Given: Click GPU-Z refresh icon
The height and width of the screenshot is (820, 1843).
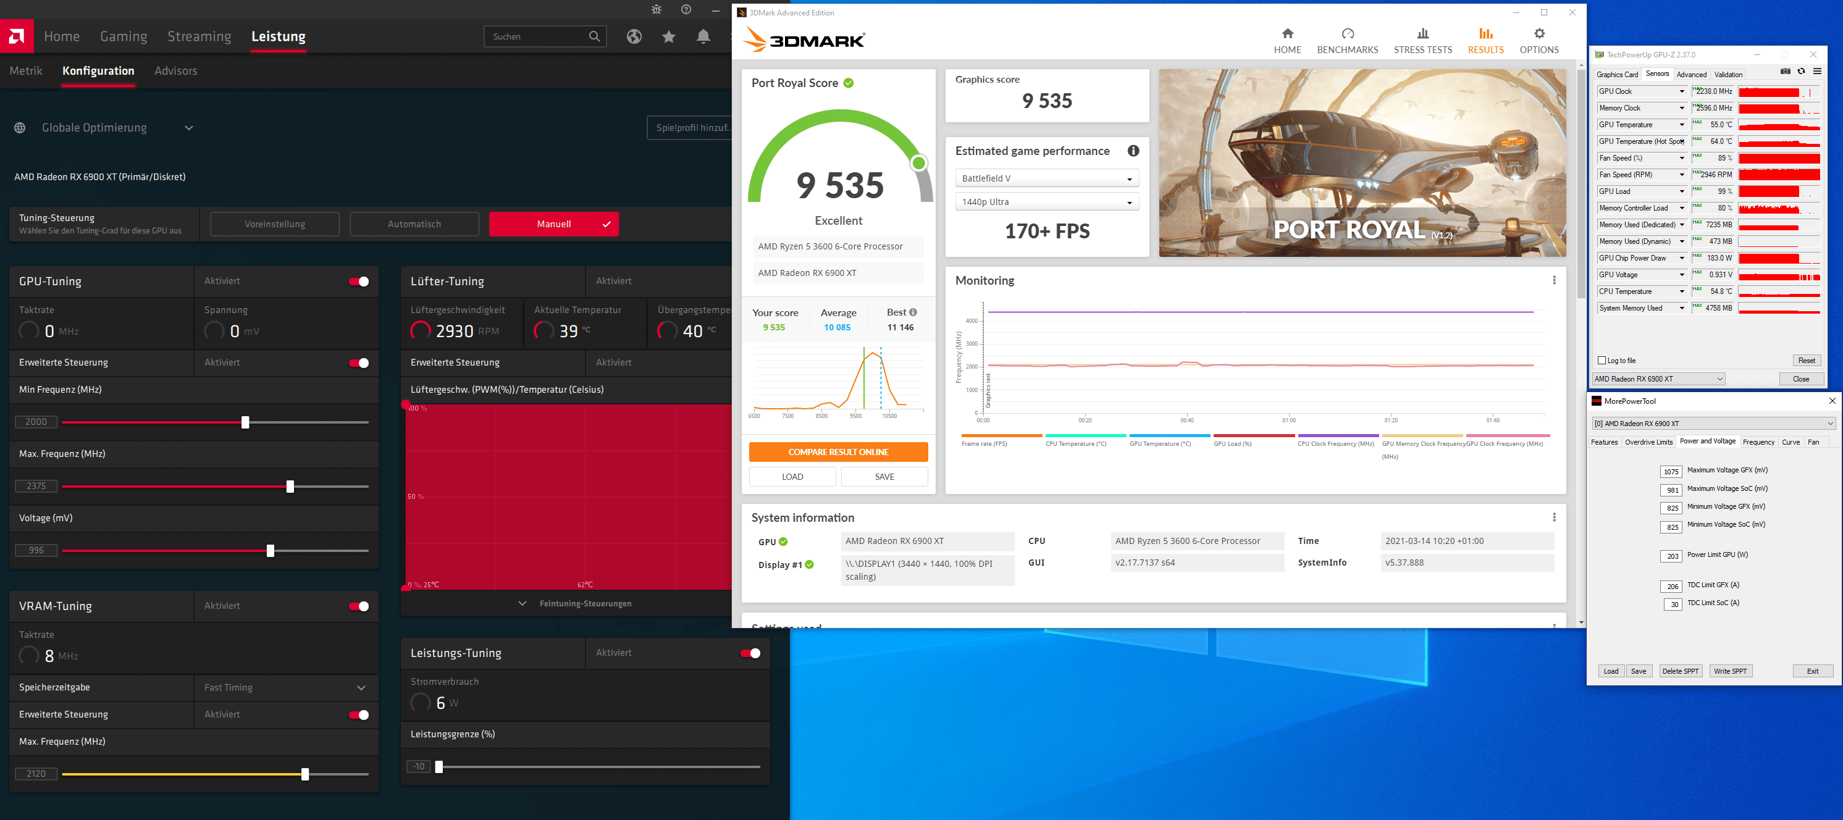Looking at the screenshot, I should click(1802, 72).
